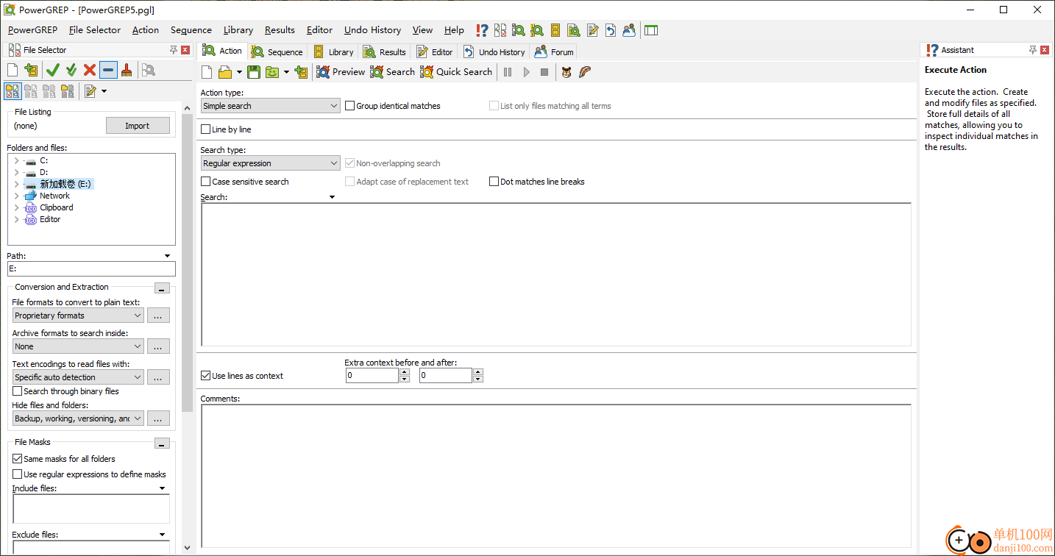Click the layout icon at the toolbar's right end

(651, 30)
